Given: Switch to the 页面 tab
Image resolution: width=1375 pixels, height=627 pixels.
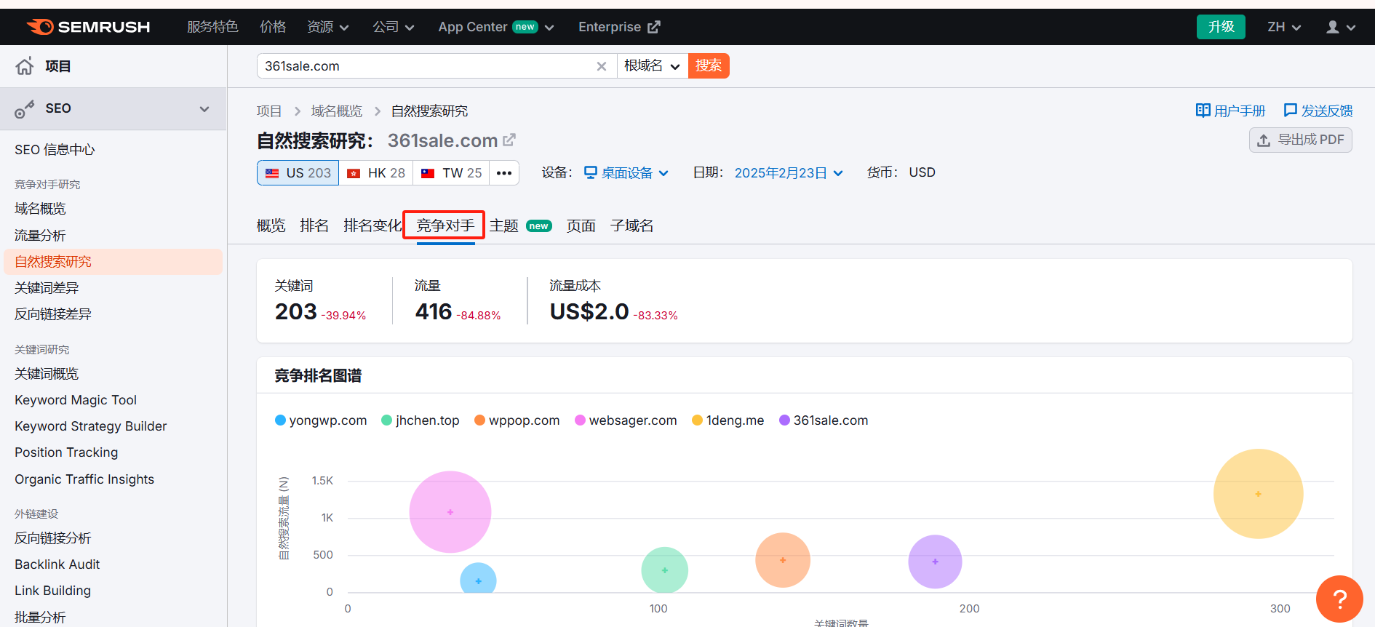Looking at the screenshot, I should point(581,226).
